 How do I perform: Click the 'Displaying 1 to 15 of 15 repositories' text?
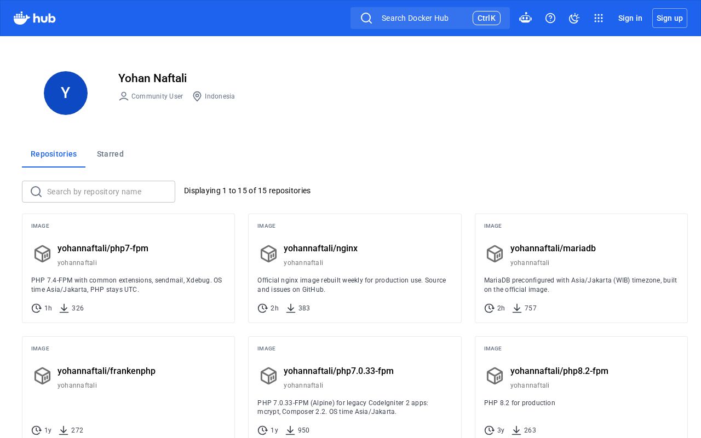[247, 191]
